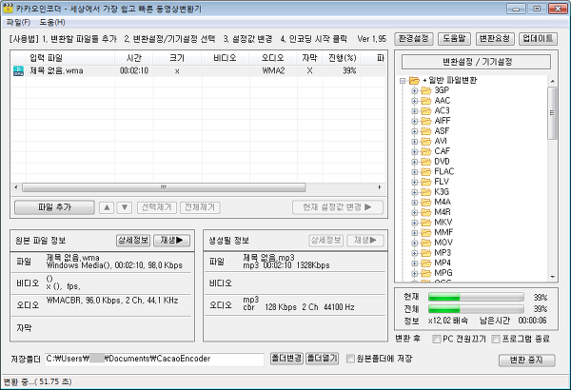
Task: Click 폴더변경 to change folder
Action: pos(286,359)
